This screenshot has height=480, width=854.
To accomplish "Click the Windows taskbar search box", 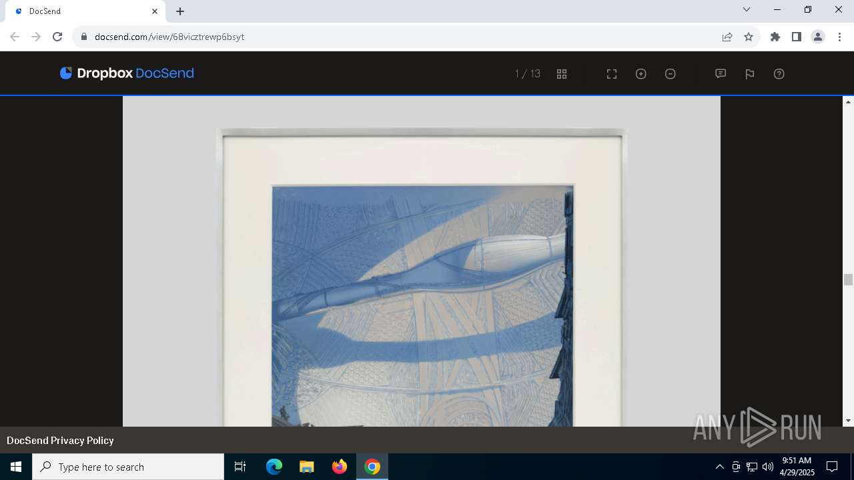I will (128, 467).
